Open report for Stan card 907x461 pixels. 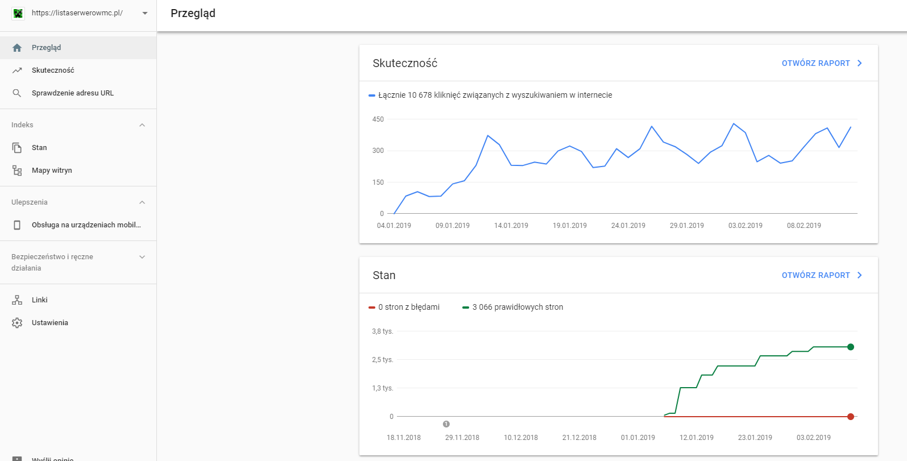point(821,275)
